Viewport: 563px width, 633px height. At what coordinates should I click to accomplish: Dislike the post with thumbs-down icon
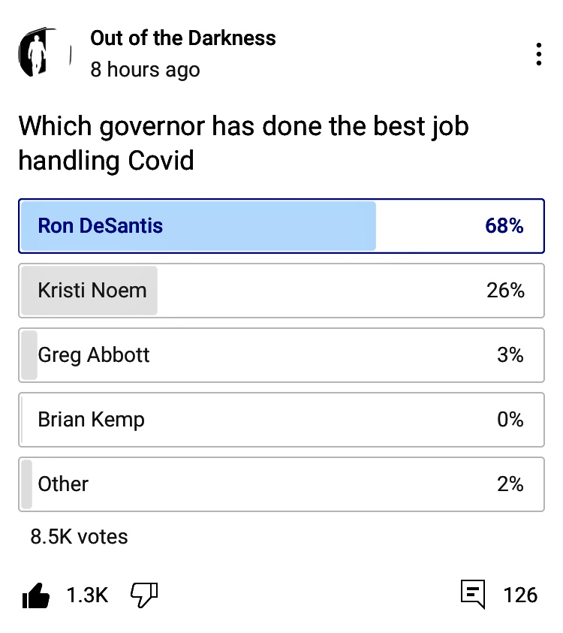(144, 595)
